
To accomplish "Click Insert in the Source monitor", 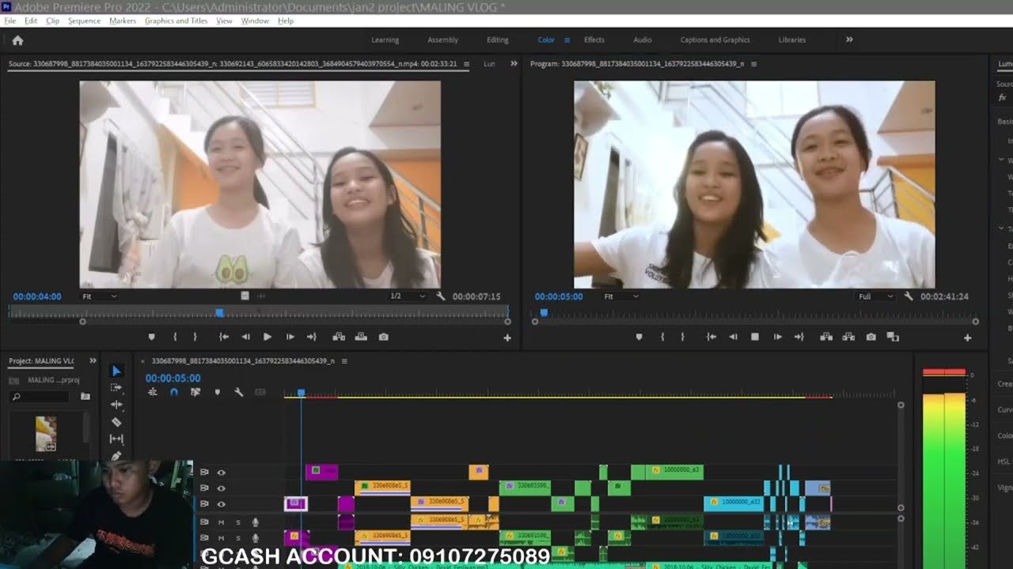I will [339, 337].
